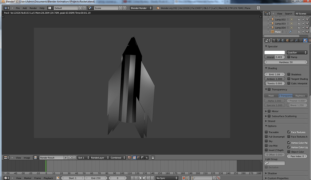Click the mesh data icon in Plane row
This screenshot has width=311, height=180.
(286, 32)
